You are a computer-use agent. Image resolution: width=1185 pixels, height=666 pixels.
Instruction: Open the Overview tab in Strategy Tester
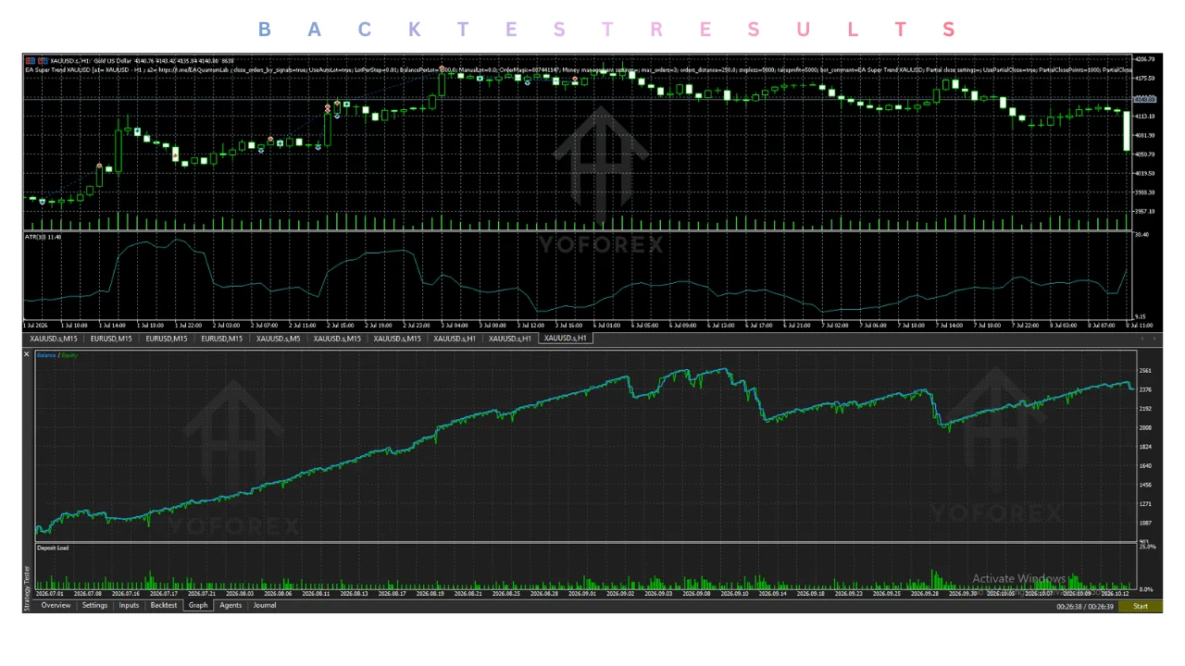(x=56, y=606)
